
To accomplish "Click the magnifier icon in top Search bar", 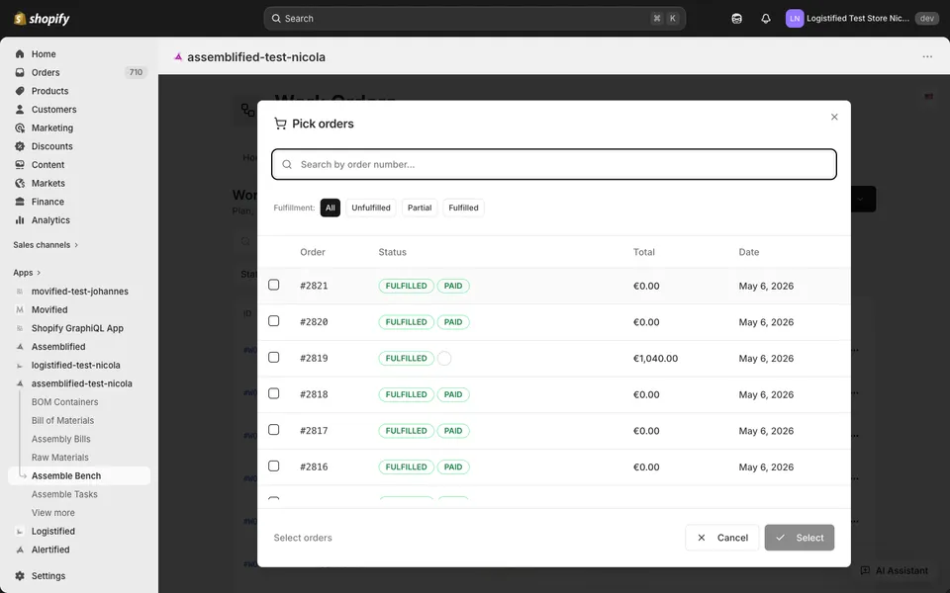I will (x=276, y=18).
